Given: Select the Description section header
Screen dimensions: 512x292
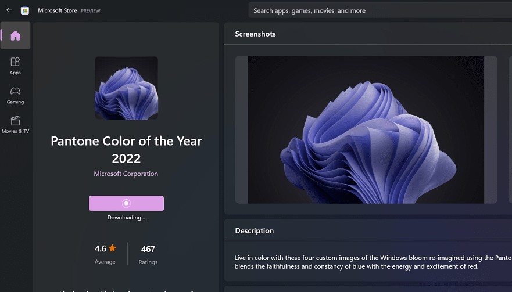Looking at the screenshot, I should click(254, 230).
